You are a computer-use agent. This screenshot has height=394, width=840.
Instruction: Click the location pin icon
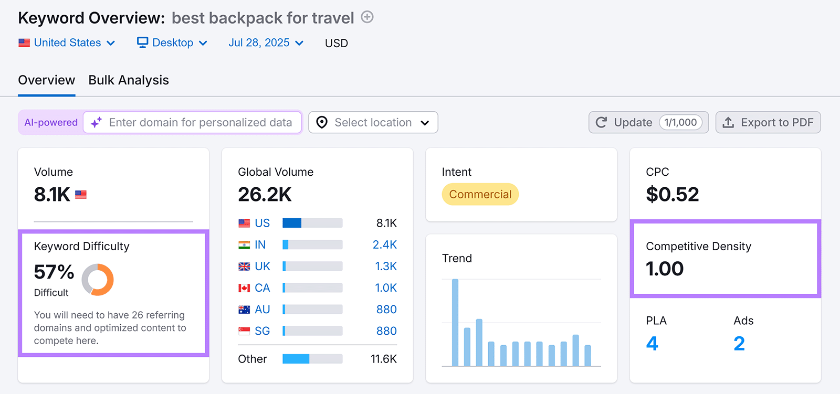pyautogui.click(x=322, y=123)
